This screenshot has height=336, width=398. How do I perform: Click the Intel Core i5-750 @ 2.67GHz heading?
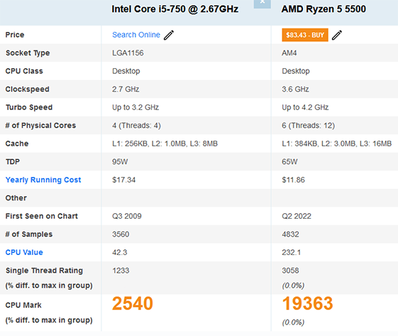tap(175, 9)
